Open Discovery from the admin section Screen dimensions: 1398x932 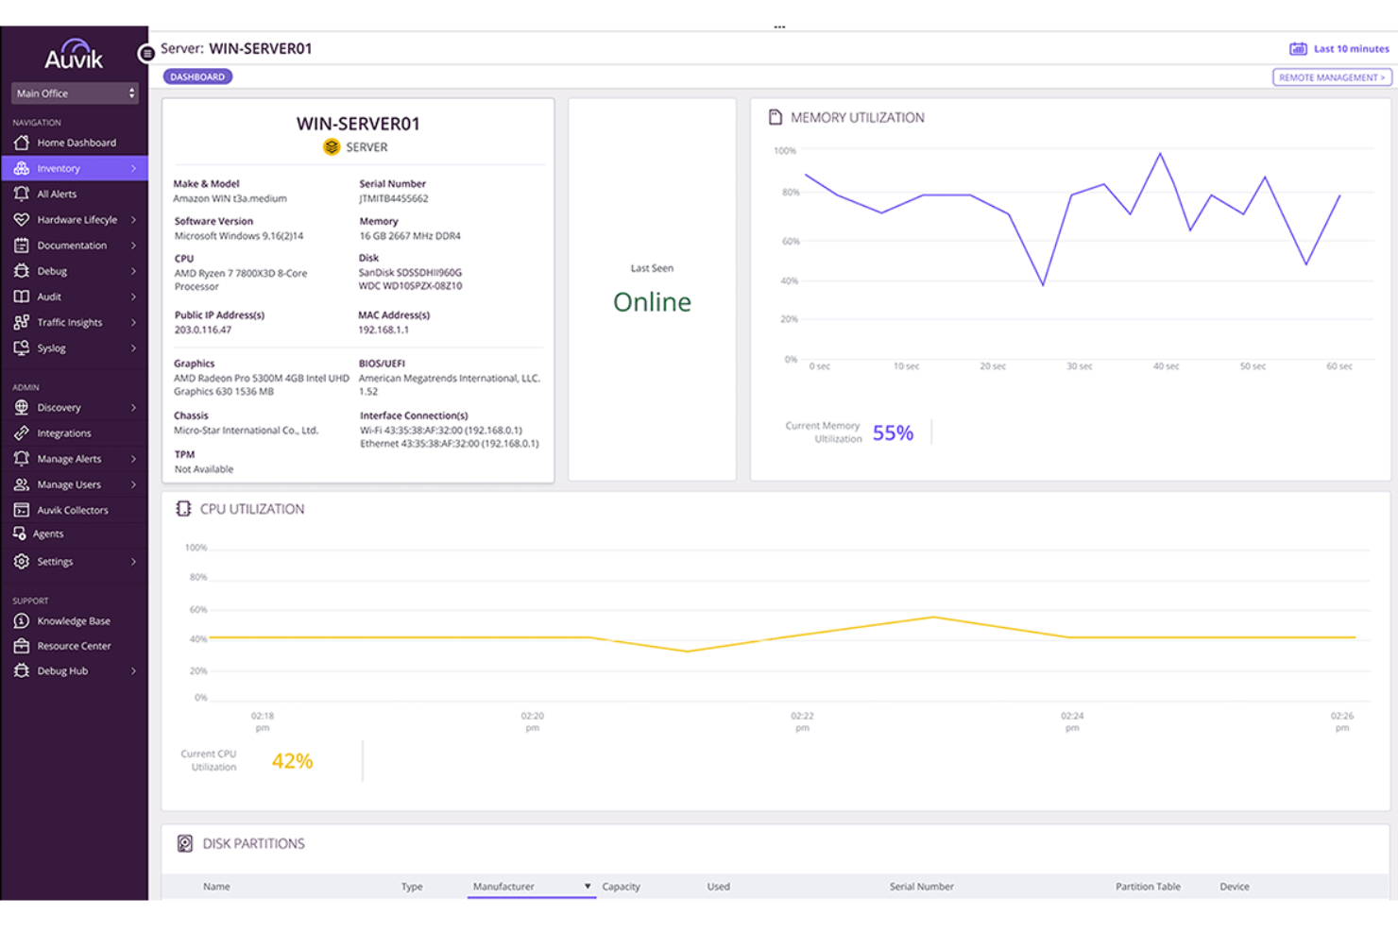pos(21,407)
